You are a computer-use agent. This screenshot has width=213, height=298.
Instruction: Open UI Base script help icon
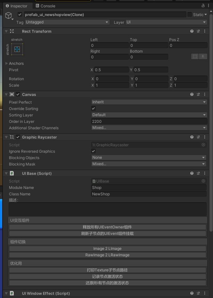click(192, 173)
